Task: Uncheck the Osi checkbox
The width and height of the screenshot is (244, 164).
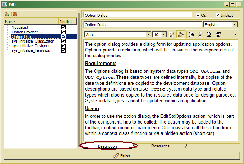Action: click(x=198, y=15)
